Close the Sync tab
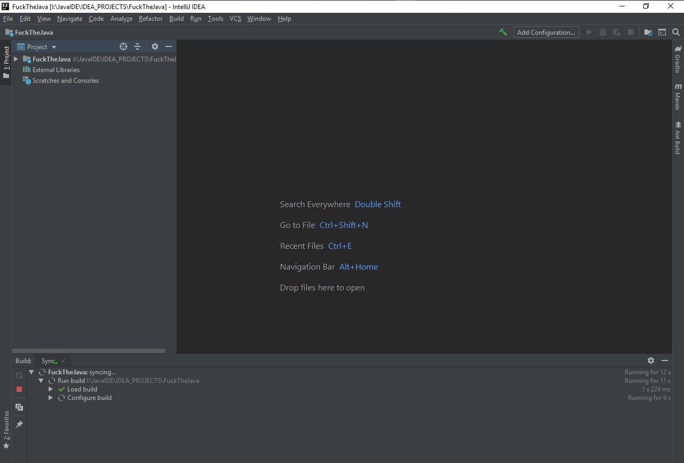 63,362
